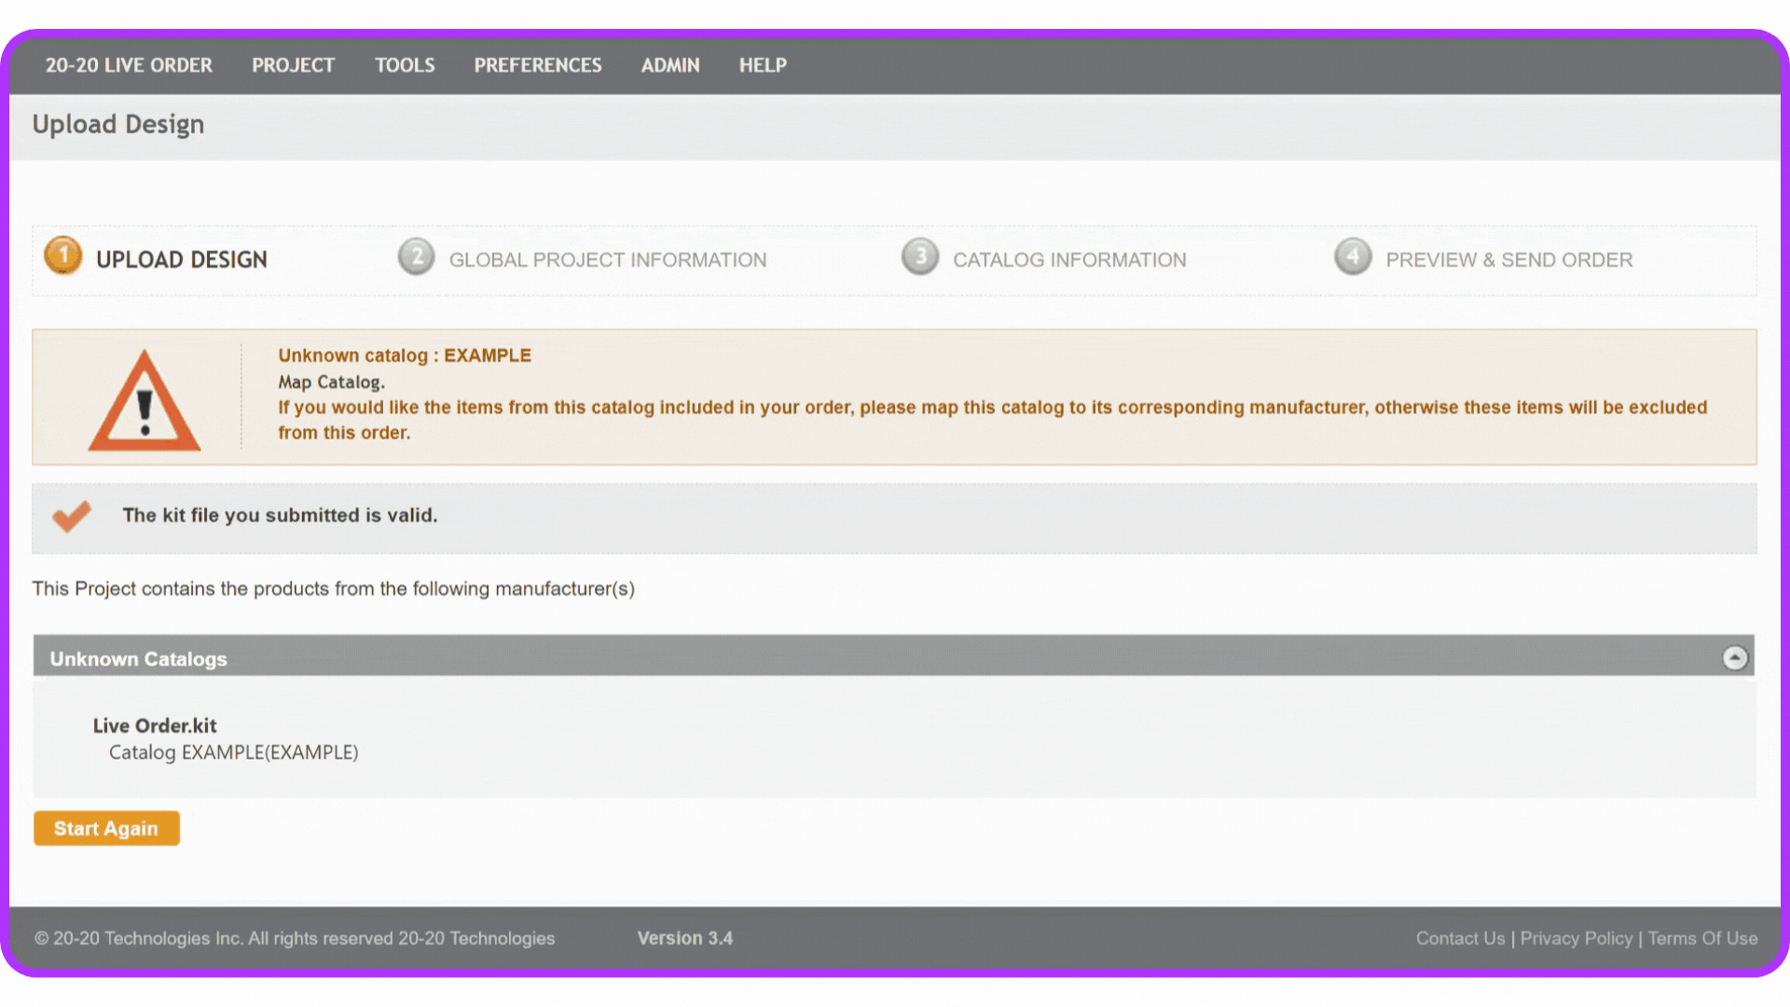The height and width of the screenshot is (1007, 1790).
Task: Click the Map Catalog text
Action: click(331, 382)
